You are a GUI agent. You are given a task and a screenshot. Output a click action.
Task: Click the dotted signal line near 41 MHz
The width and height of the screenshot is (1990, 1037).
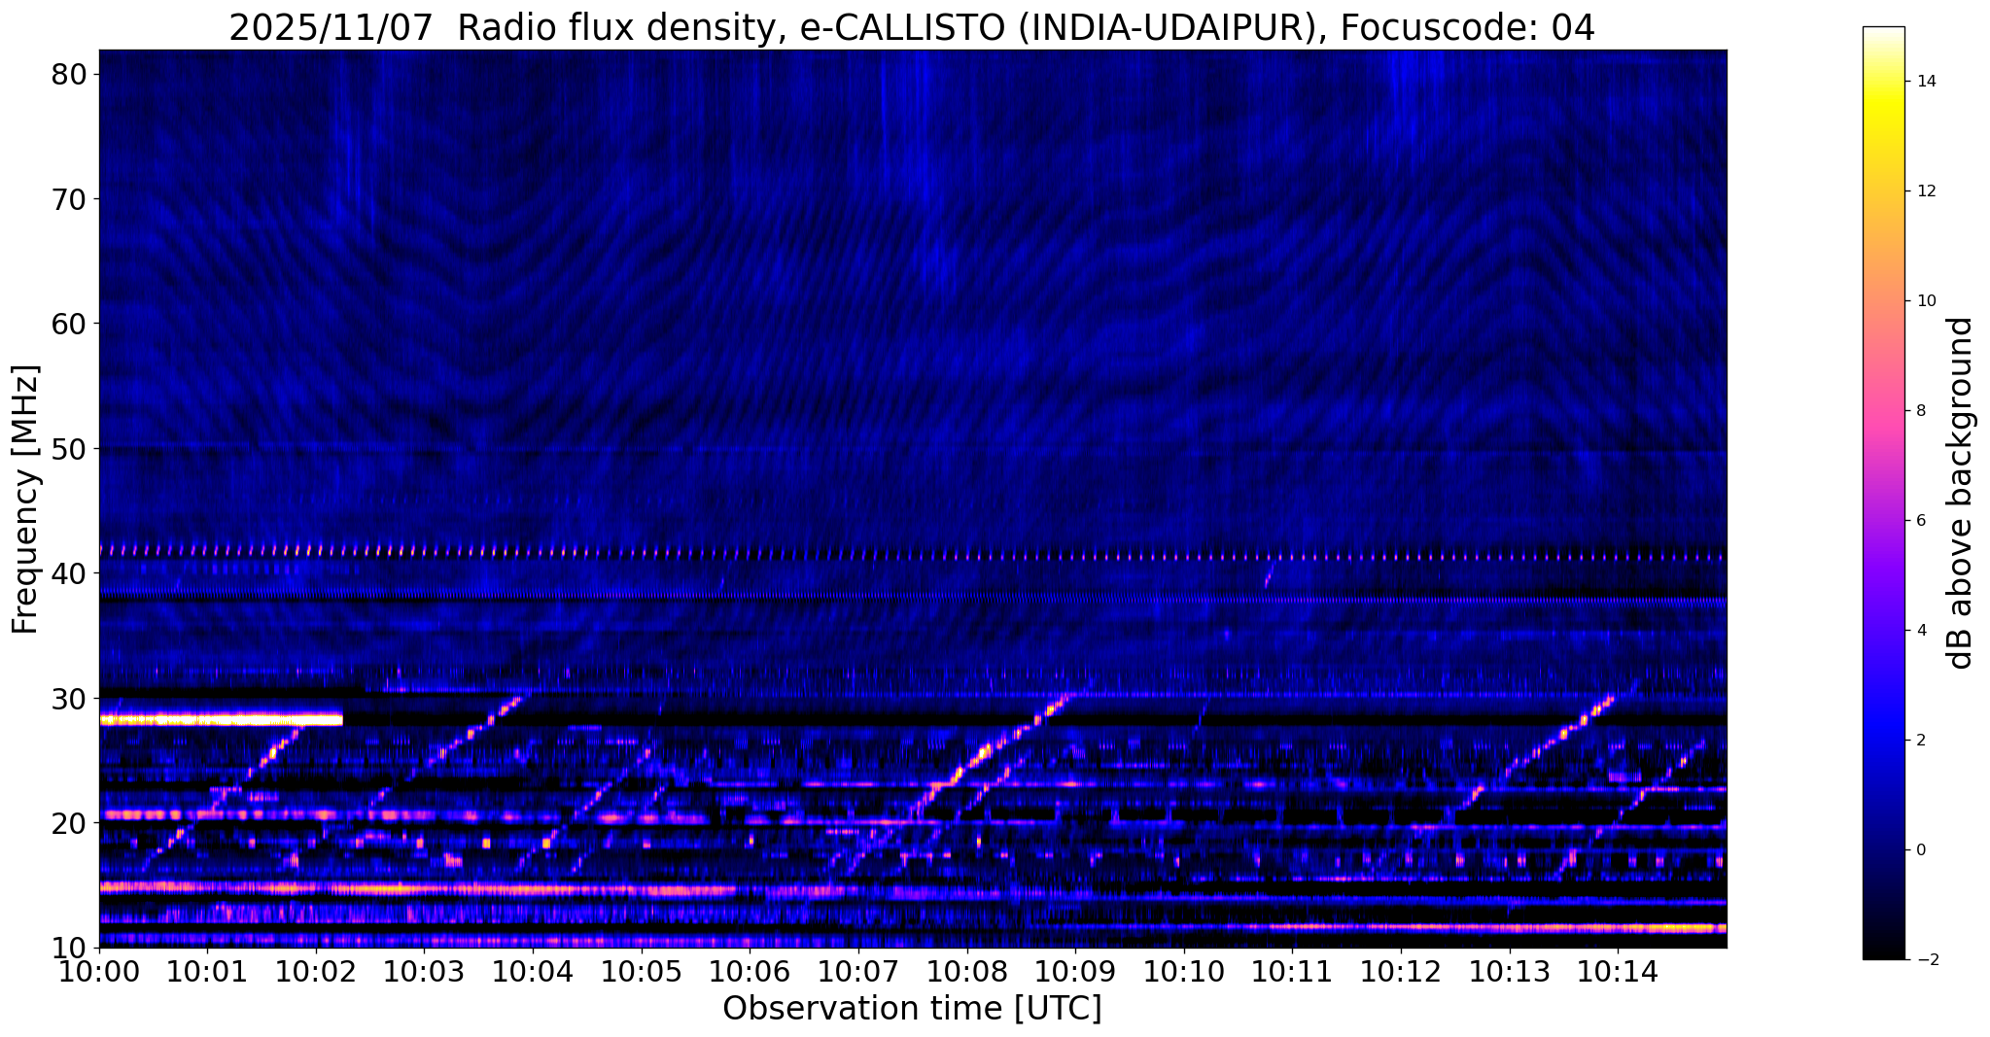[x=913, y=554]
